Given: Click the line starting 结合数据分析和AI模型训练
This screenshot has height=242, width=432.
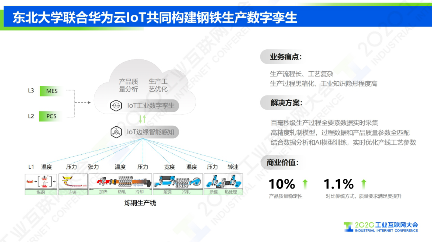Looking at the screenshot, I should [343, 142].
